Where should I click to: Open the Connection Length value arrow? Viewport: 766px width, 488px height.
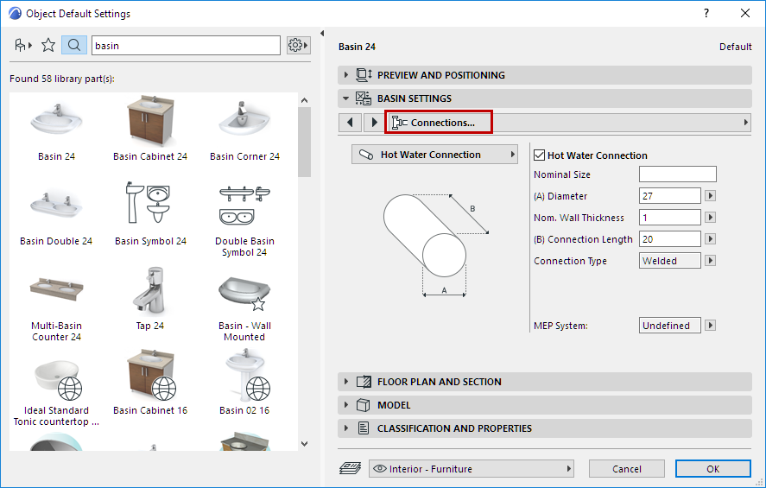711,238
